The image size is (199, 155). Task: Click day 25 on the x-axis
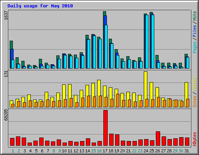152,151
